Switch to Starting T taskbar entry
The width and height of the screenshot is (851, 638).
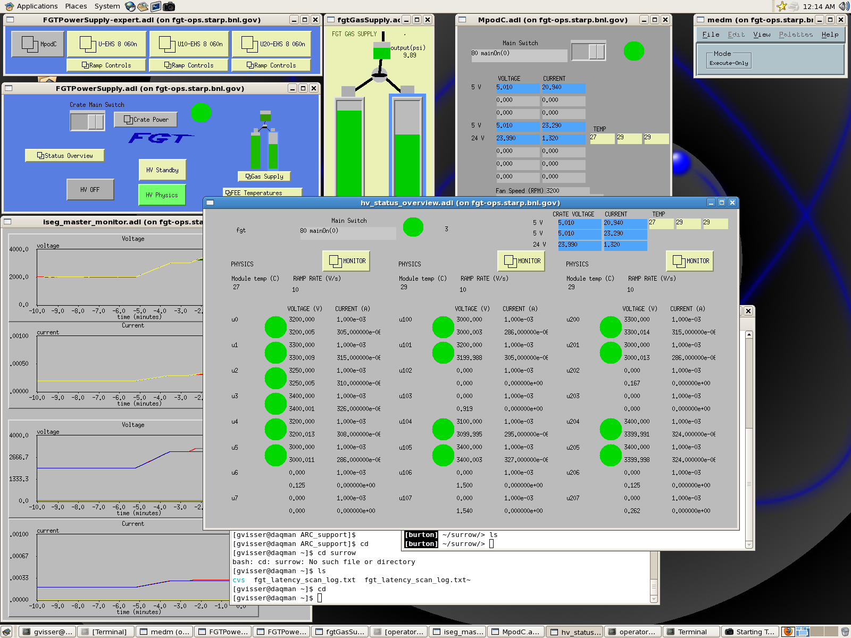[x=750, y=632]
